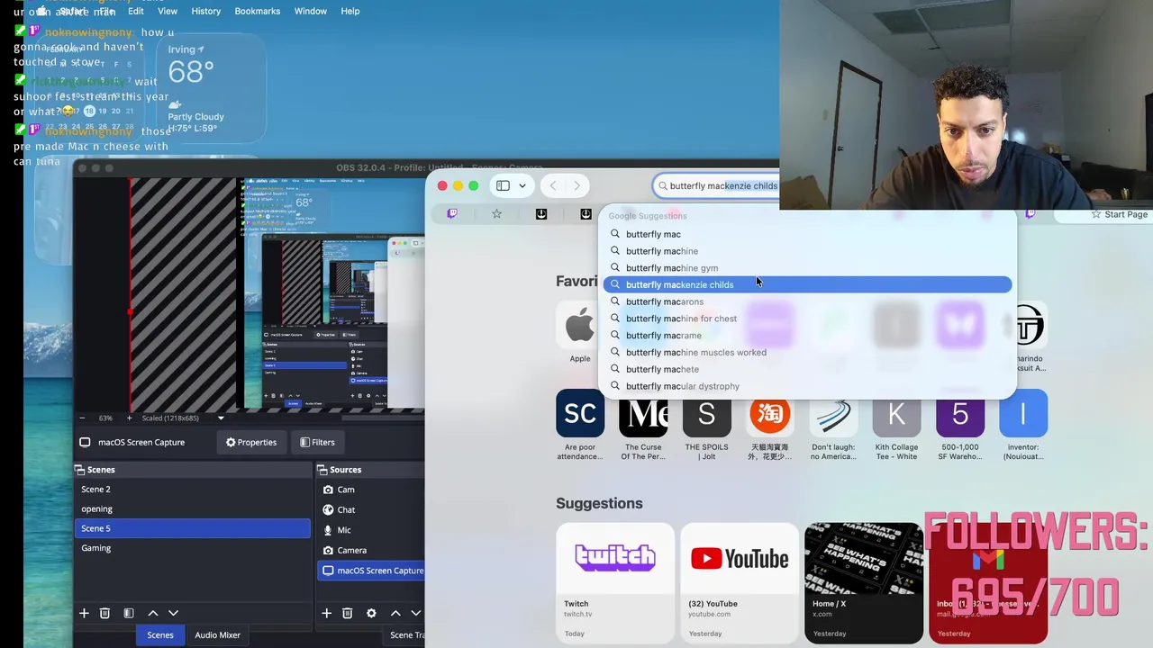Delete selected scene with trash icon
This screenshot has width=1153, height=648.
(x=104, y=613)
